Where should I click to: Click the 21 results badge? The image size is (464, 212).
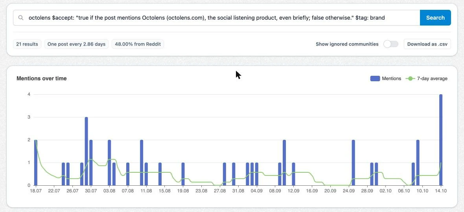[x=27, y=44]
